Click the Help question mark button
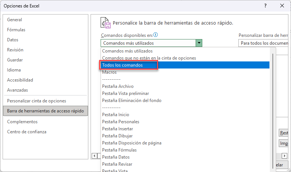 (x=265, y=6)
